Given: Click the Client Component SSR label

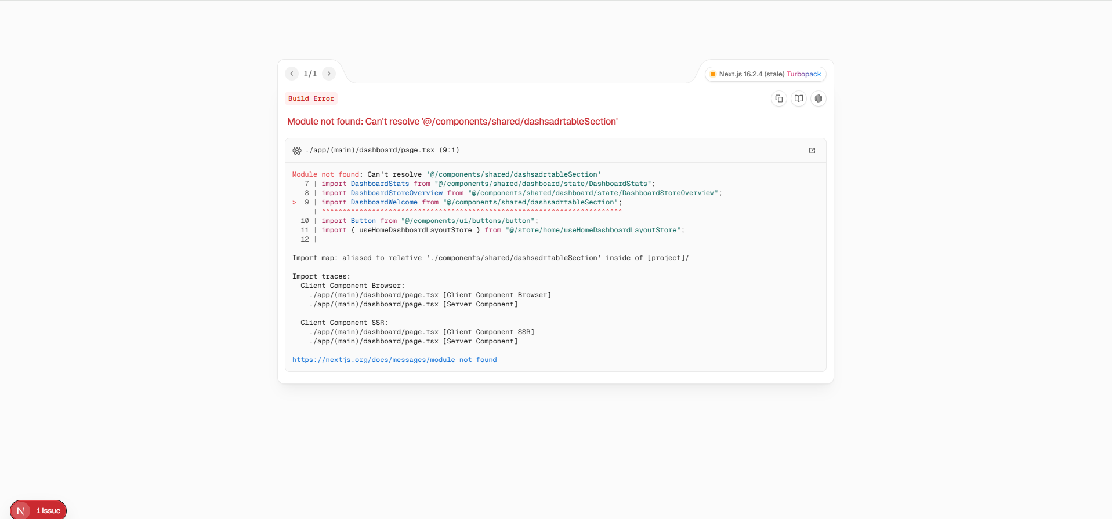Looking at the screenshot, I should [345, 323].
